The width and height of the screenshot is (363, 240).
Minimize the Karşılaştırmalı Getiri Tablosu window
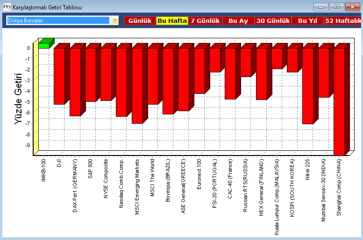320,7
